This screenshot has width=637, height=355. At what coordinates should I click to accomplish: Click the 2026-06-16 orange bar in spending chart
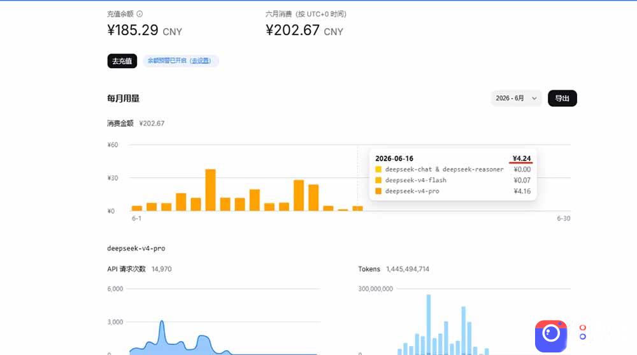(357, 209)
